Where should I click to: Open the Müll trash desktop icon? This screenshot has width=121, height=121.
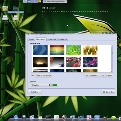pos(5,8)
